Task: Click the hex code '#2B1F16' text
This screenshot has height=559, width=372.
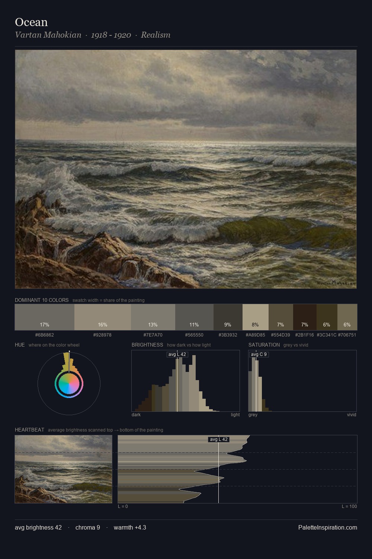Action: [304, 335]
